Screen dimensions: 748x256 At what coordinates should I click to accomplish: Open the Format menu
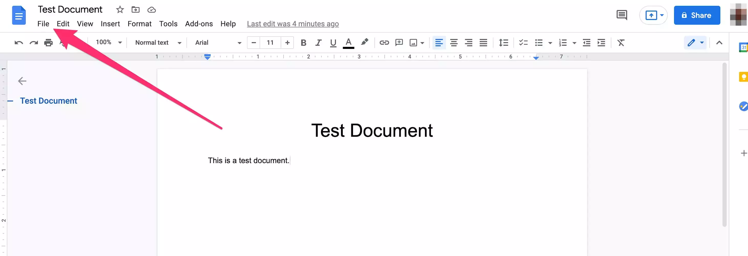[139, 24]
